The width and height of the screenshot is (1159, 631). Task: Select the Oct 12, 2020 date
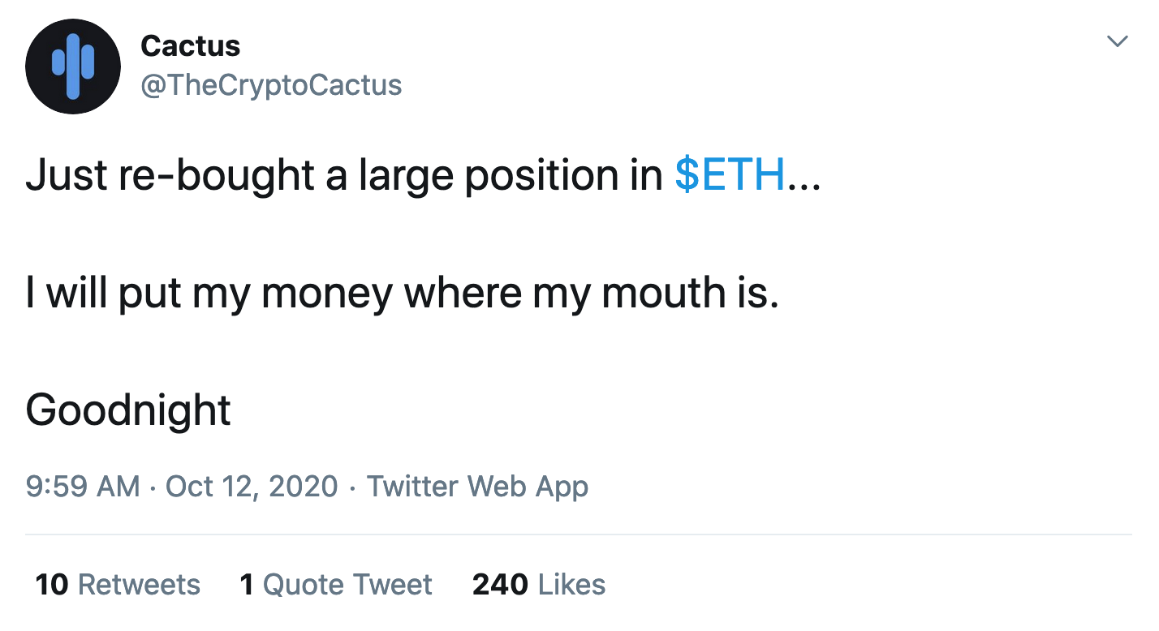tap(252, 487)
